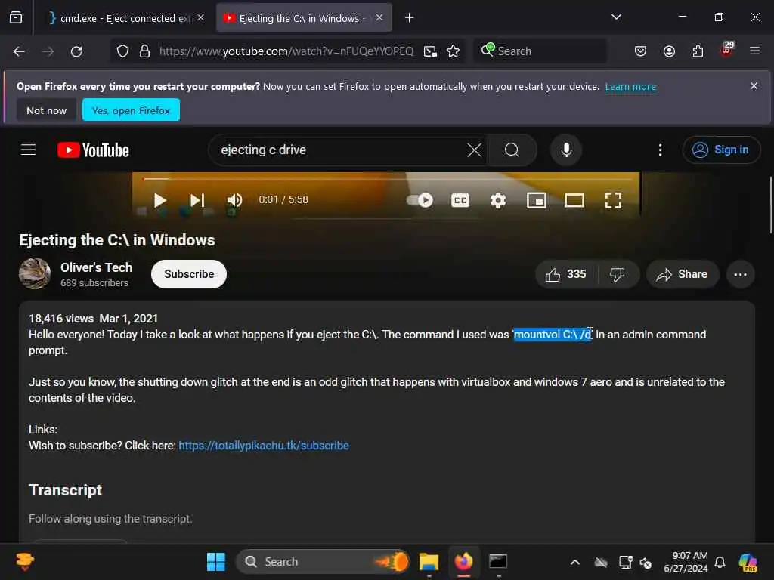Close the Ejecting the C:\ tab
This screenshot has height=580, width=774.
coord(379,18)
